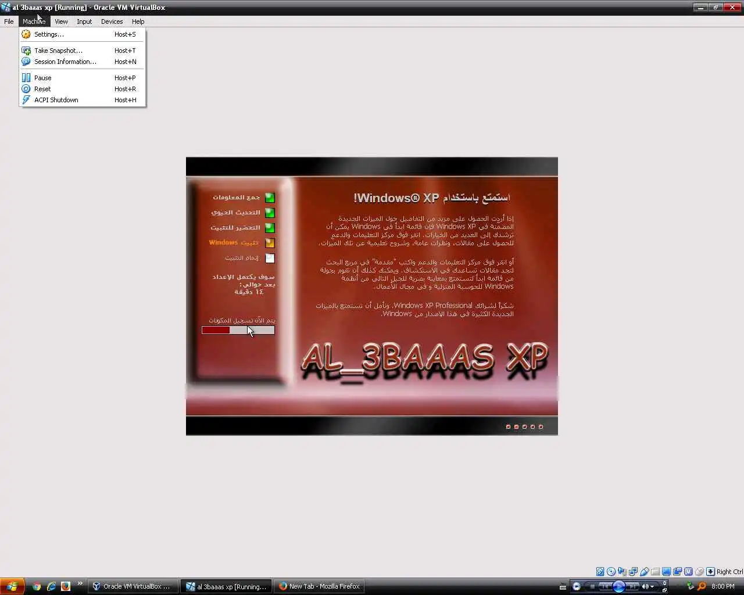This screenshot has width=744, height=595.
Task: Open Session Information from the menu
Action: pyautogui.click(x=82, y=62)
